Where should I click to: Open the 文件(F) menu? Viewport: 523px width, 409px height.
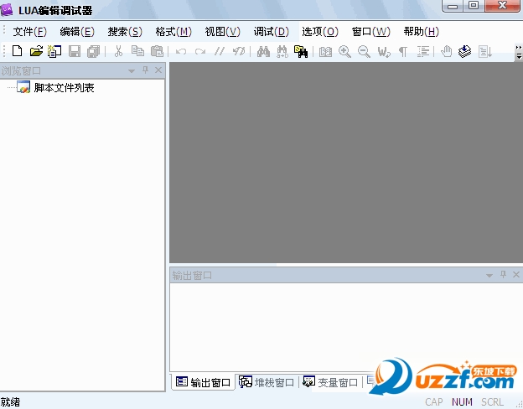[29, 32]
